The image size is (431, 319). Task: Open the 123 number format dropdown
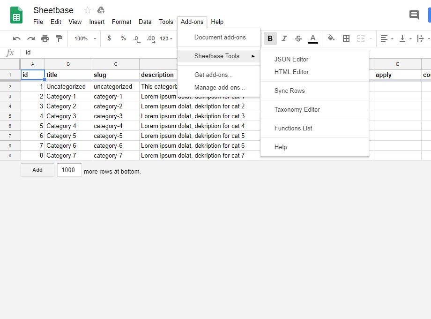click(166, 38)
